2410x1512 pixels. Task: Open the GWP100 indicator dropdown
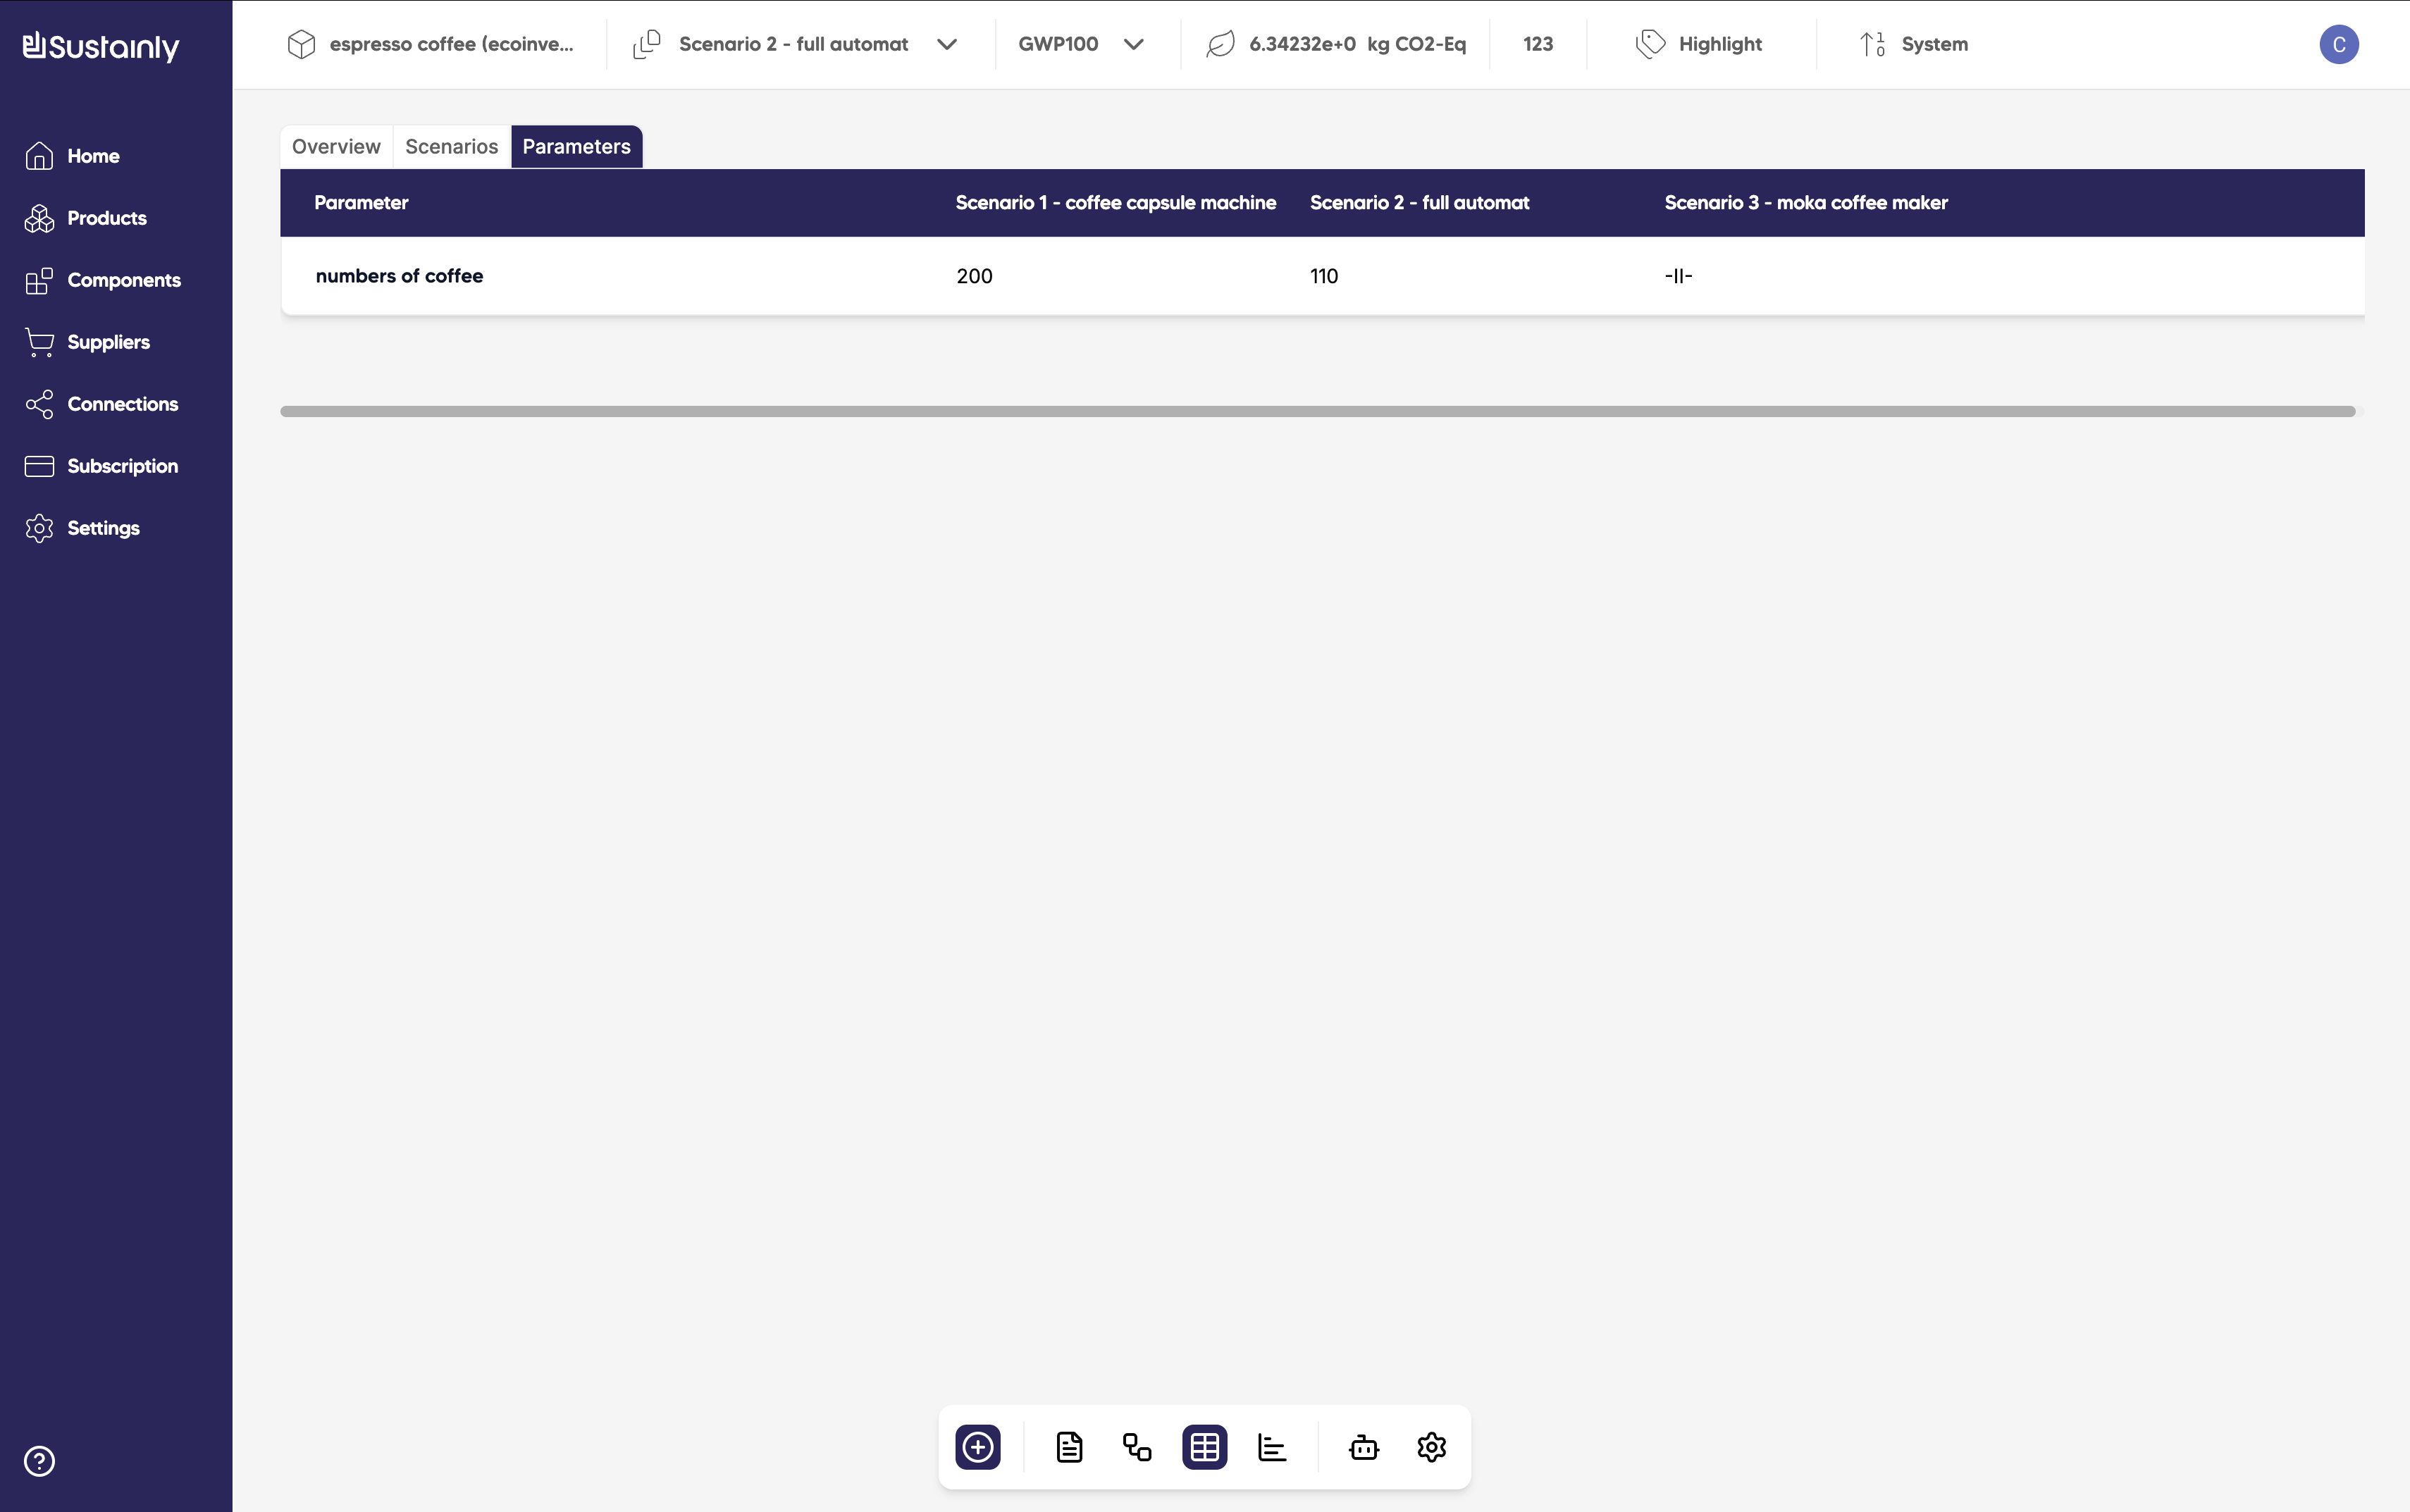coord(1080,44)
